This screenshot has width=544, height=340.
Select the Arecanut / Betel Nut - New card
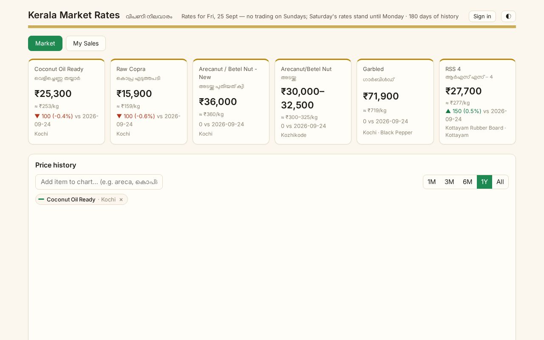click(231, 102)
